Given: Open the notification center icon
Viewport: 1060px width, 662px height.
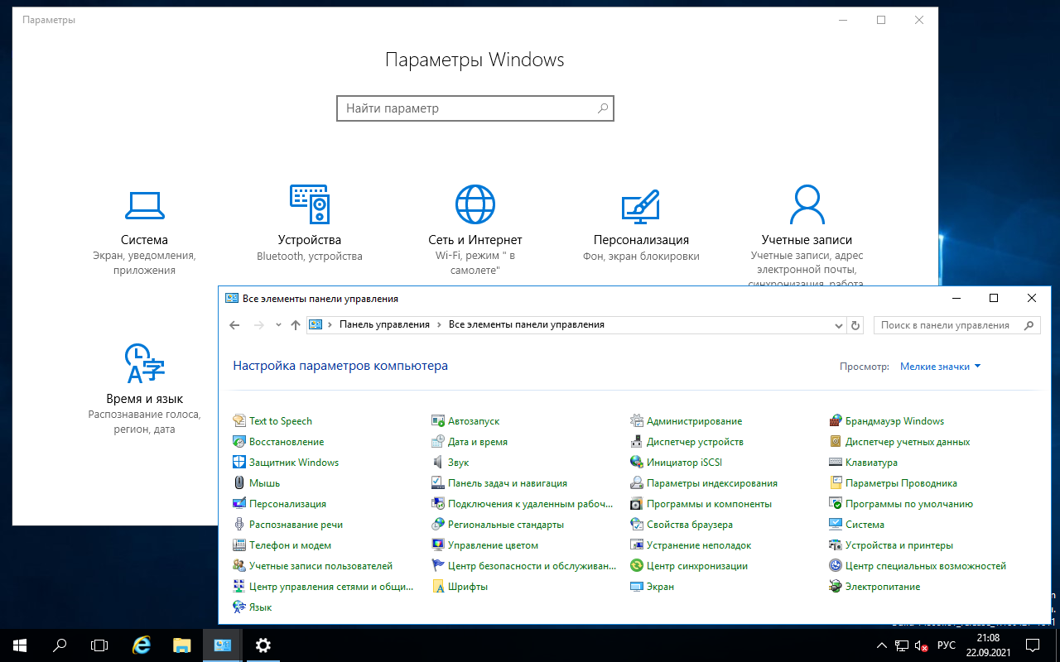Looking at the screenshot, I should coord(1033,645).
